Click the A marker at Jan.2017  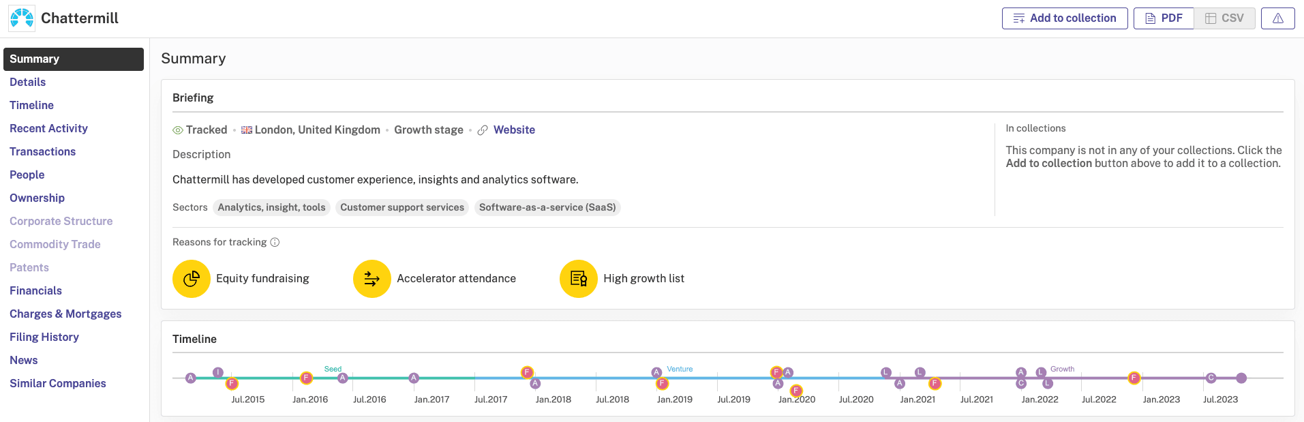(414, 378)
